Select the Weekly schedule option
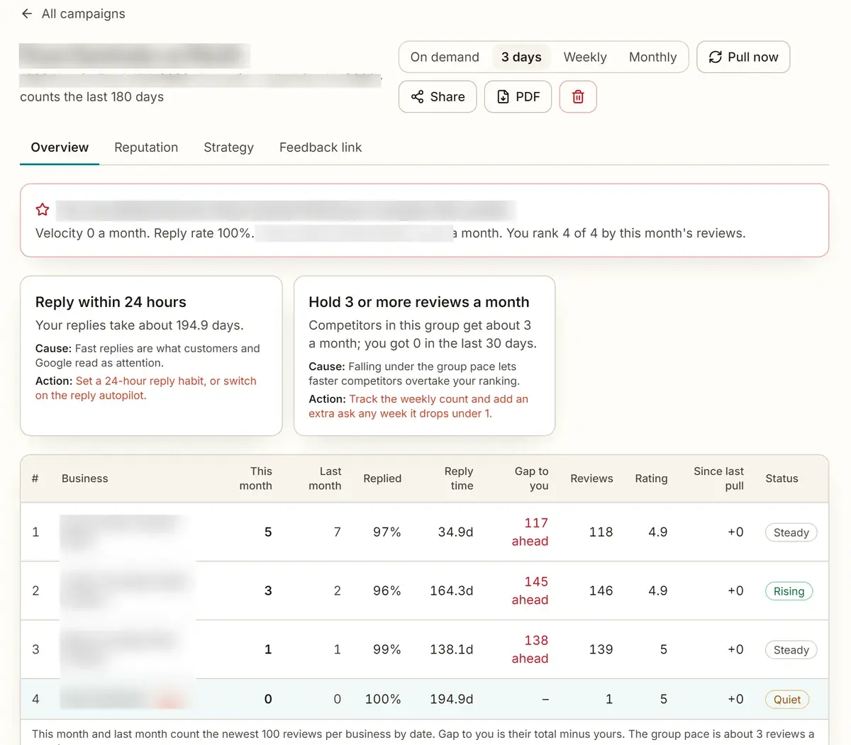Screen dimensions: 851x745 [585, 57]
